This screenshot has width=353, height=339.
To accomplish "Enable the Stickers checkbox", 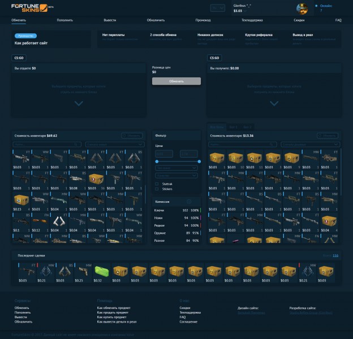I will (157, 189).
